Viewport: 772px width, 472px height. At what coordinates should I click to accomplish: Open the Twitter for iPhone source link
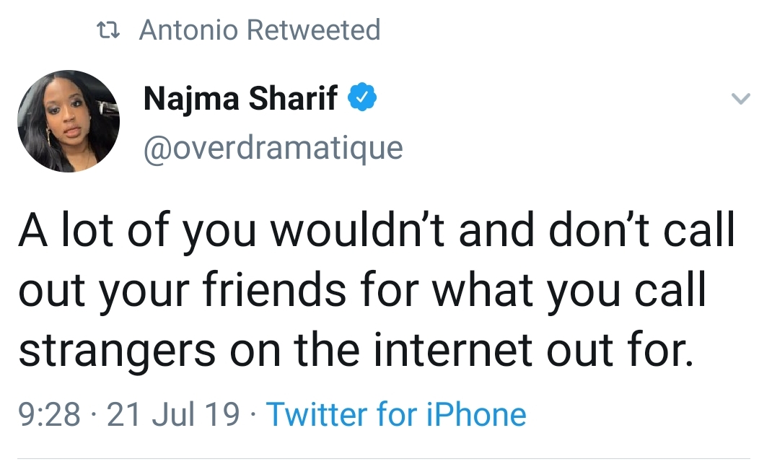click(396, 415)
